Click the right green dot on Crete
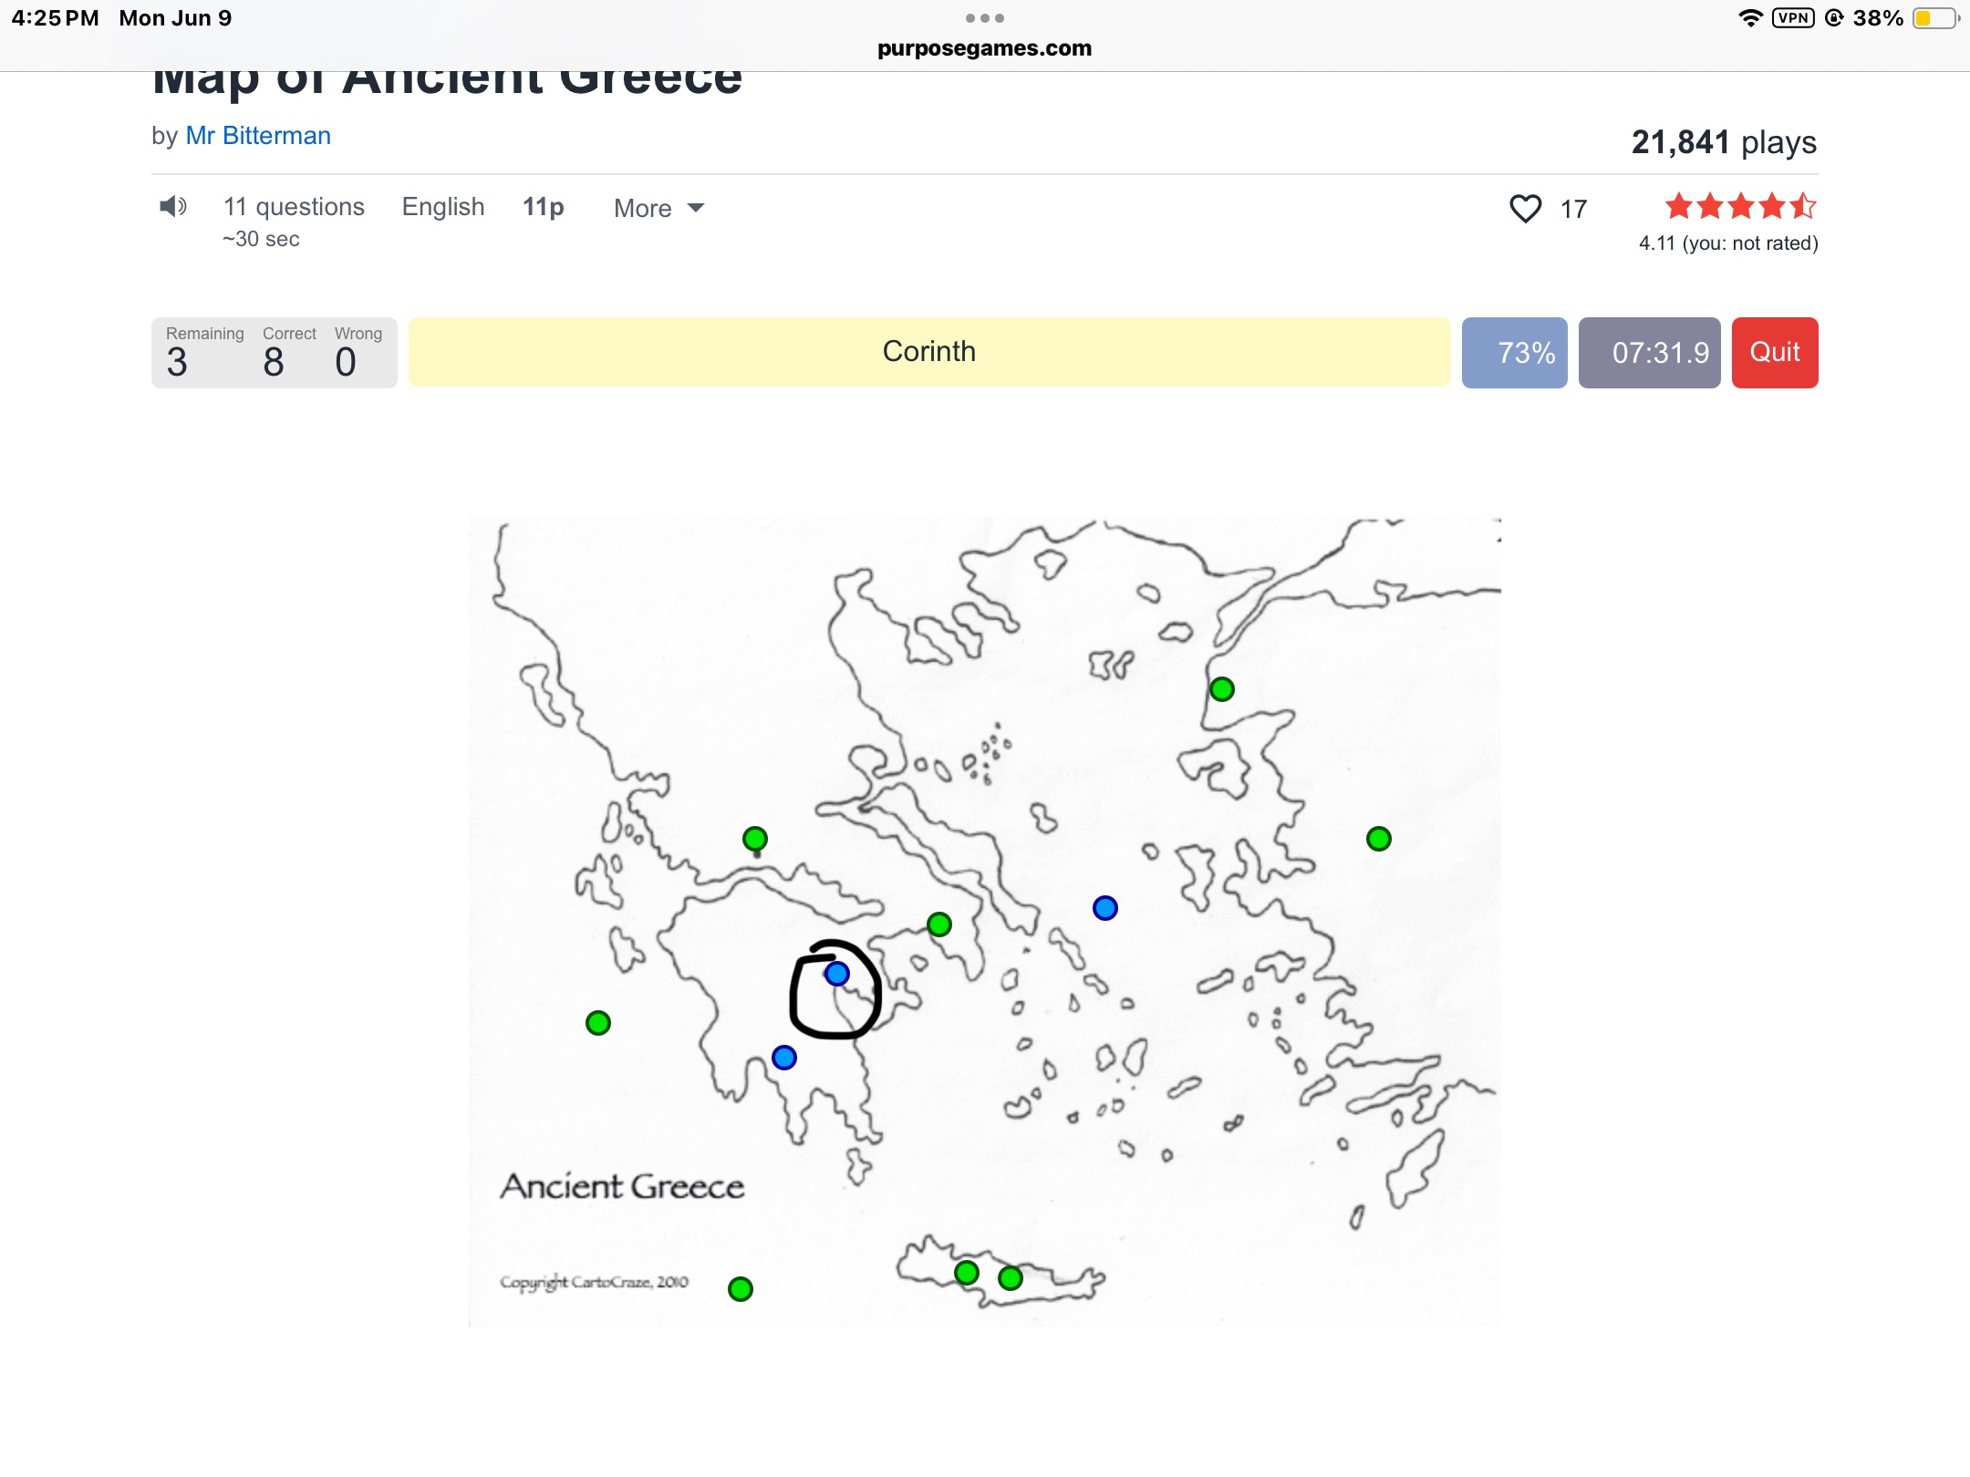This screenshot has height=1477, width=1970. coord(1011,1278)
